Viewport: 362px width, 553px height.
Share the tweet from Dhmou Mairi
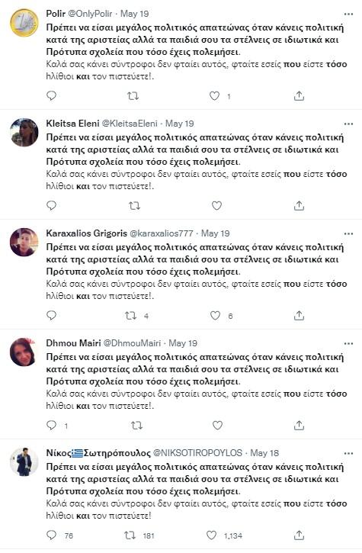[x=299, y=426]
